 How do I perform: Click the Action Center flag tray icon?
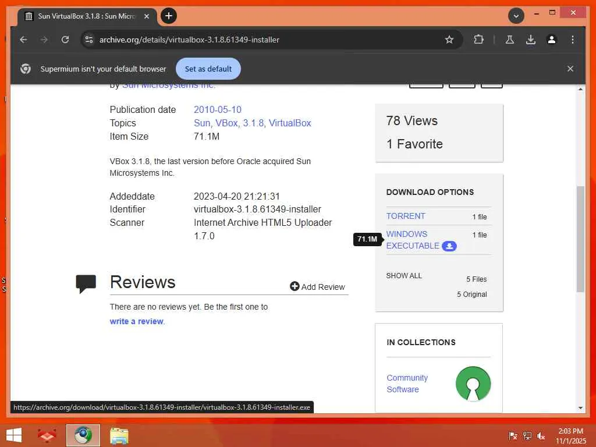pyautogui.click(x=513, y=436)
